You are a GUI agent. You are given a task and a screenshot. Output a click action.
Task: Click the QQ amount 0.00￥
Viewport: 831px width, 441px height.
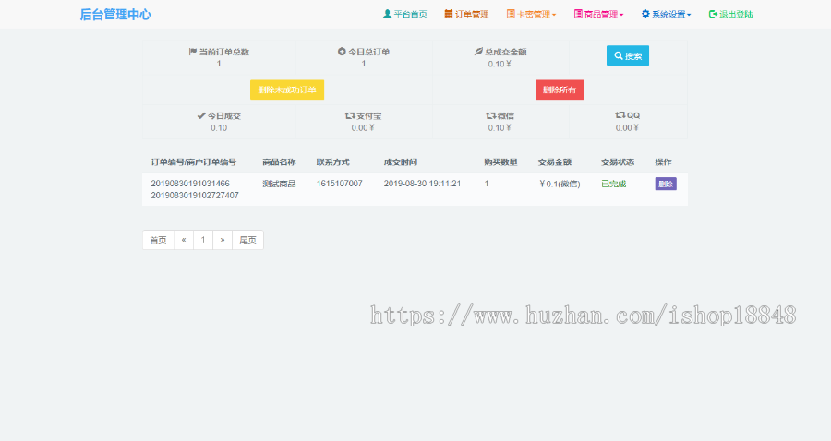(x=628, y=128)
